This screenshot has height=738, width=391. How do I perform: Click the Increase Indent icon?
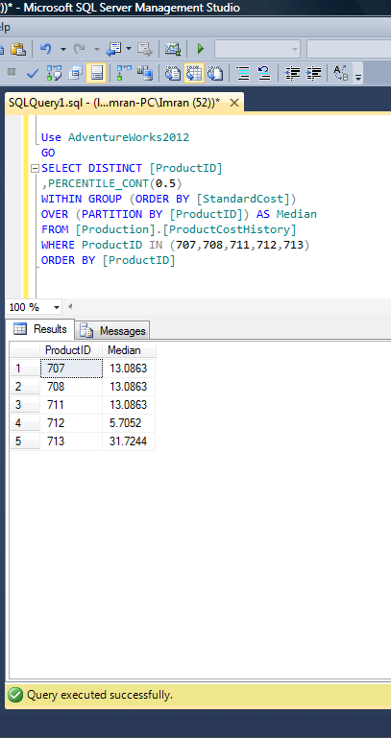[314, 73]
